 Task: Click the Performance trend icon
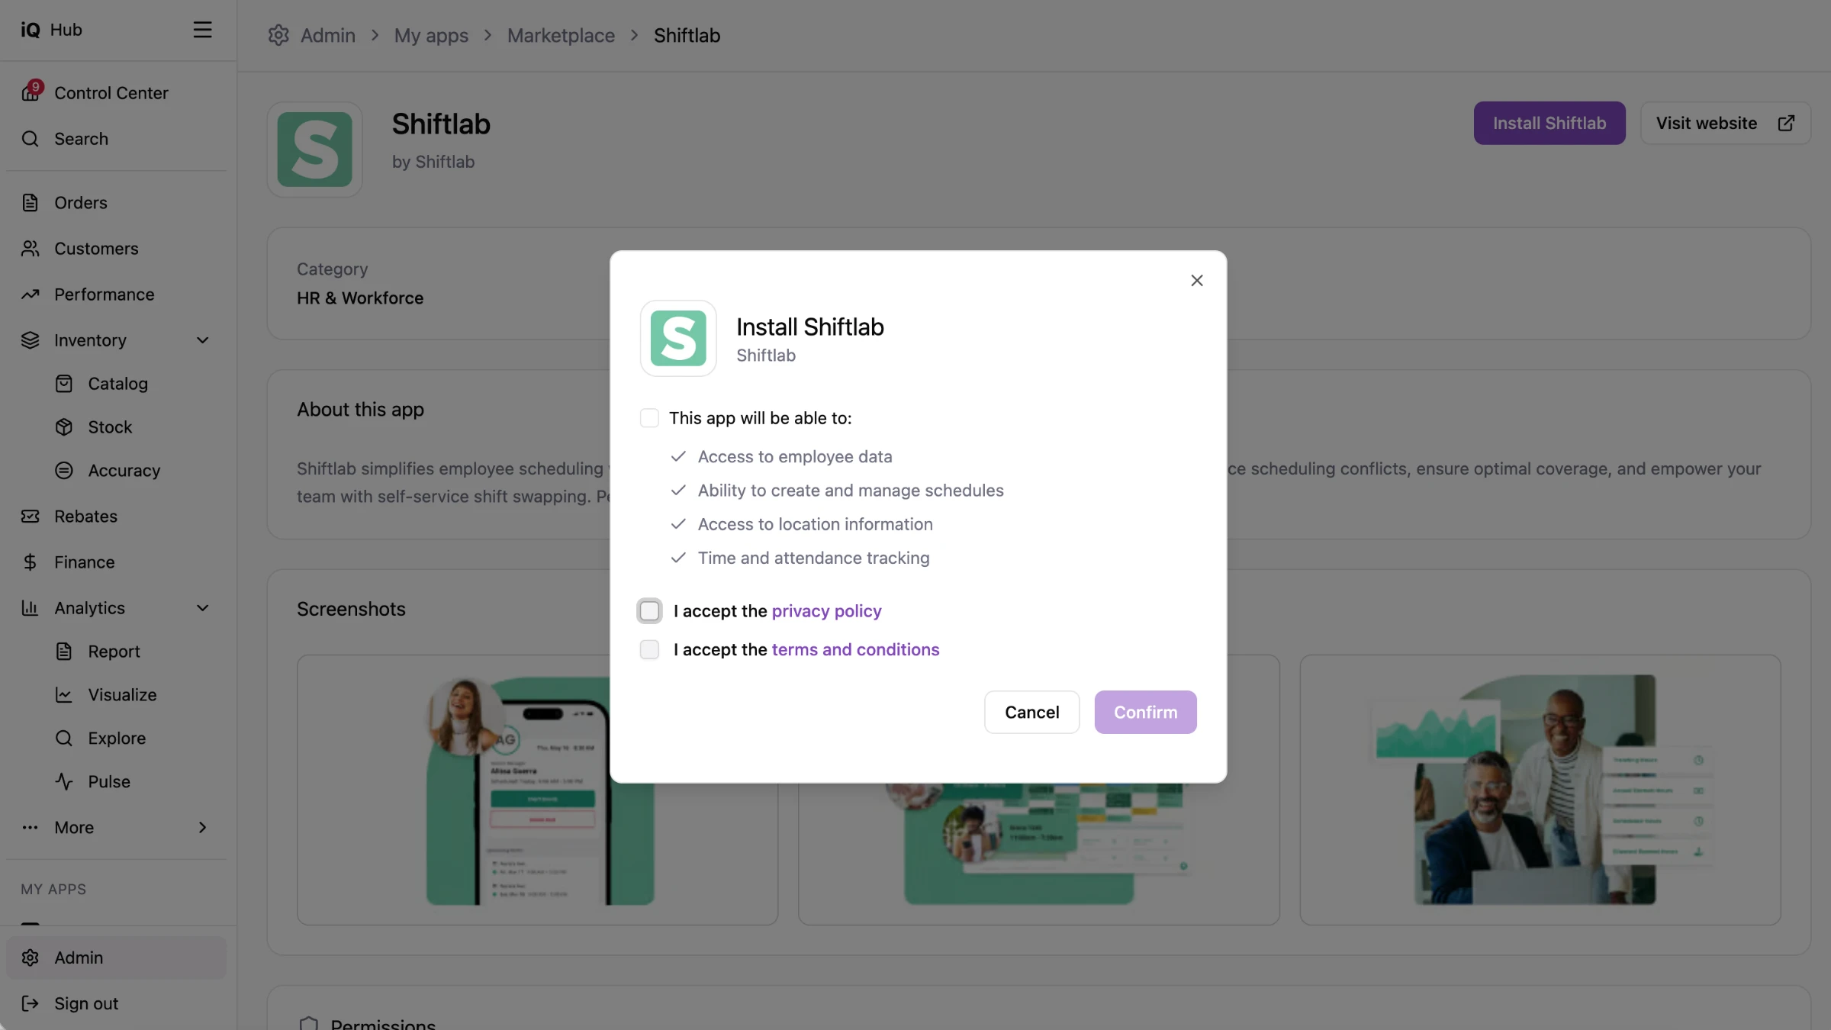point(30,295)
